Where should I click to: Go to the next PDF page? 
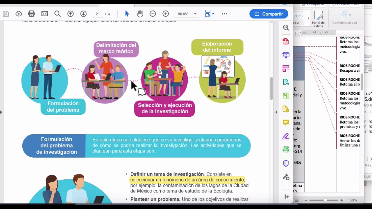(x=83, y=14)
